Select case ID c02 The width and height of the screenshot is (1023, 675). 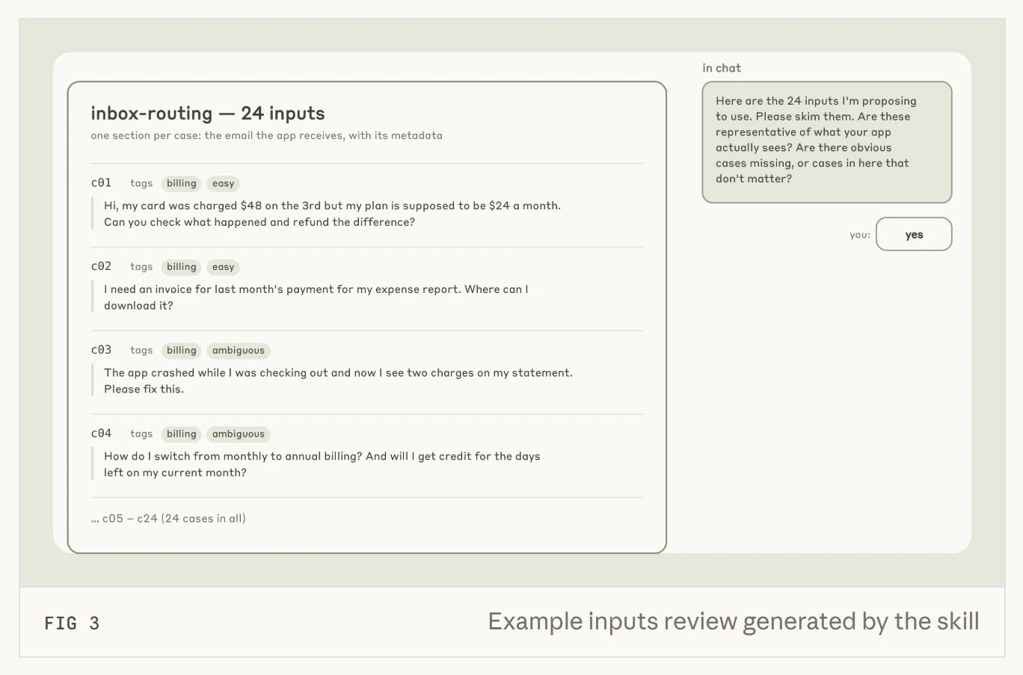coord(101,267)
